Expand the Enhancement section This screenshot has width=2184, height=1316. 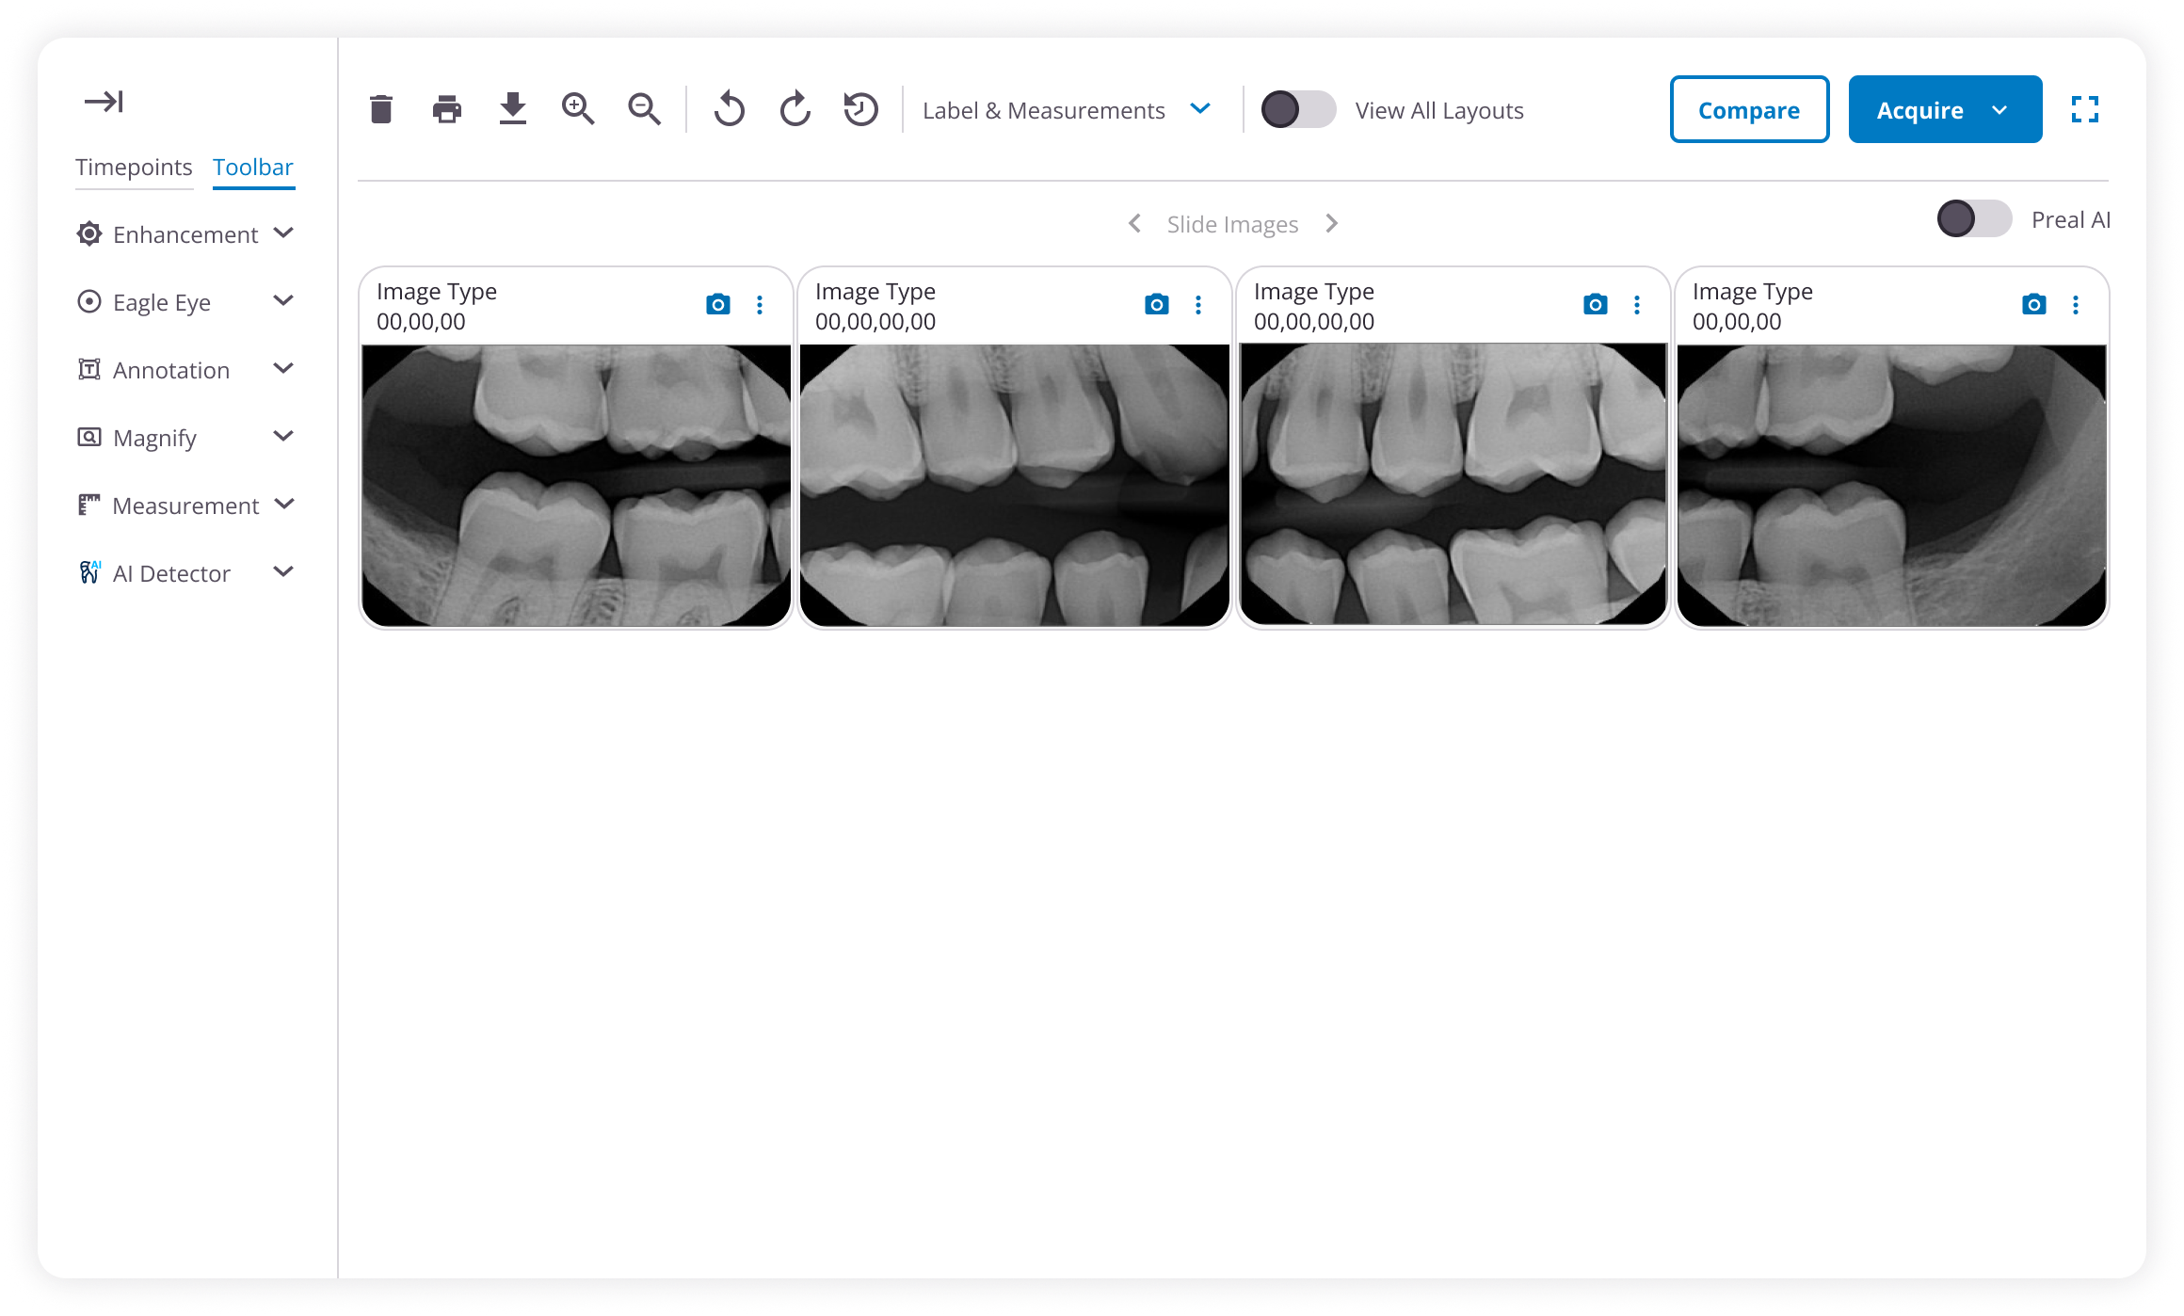tap(185, 233)
